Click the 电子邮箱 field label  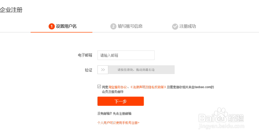[x=85, y=55]
